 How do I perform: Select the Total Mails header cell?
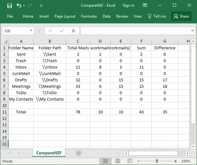78,48
